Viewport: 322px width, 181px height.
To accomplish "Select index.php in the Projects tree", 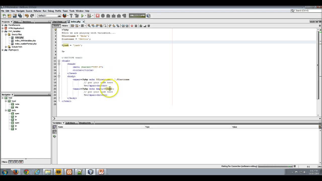I will coord(19,37).
